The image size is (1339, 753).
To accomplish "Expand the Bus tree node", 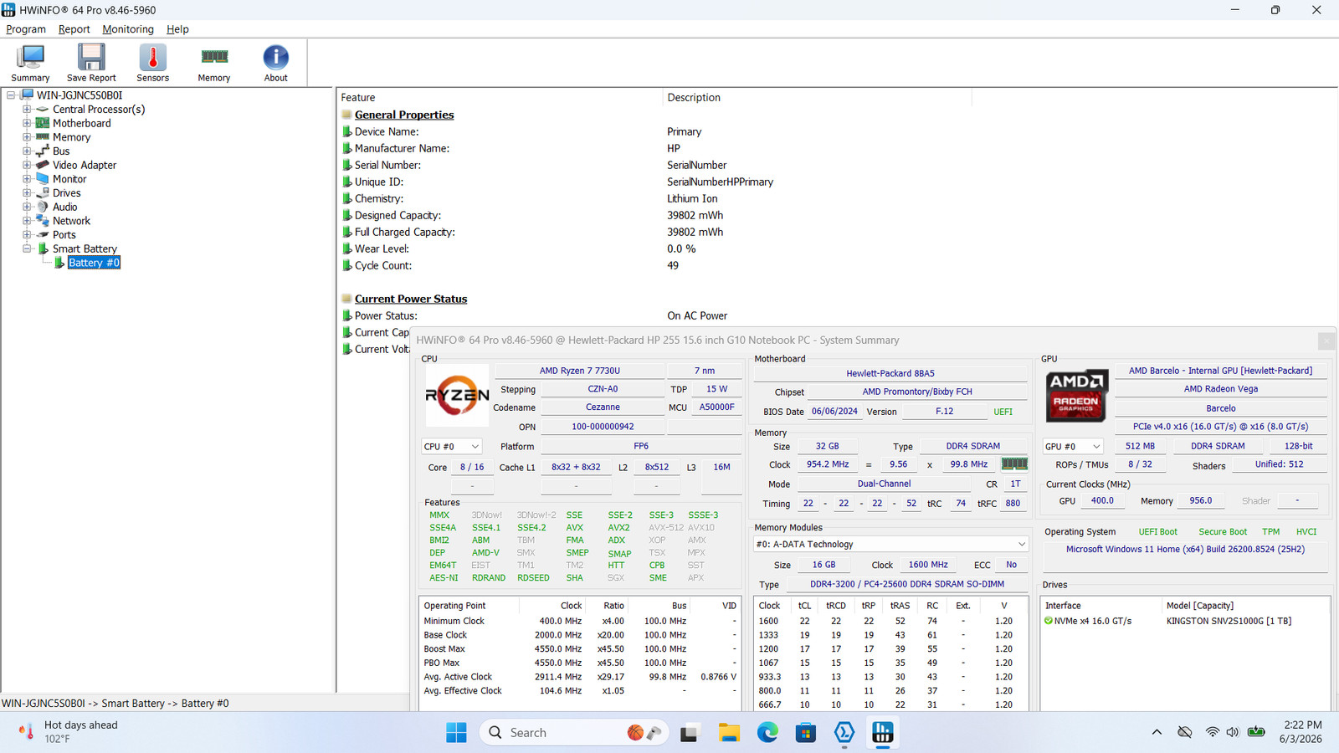I will 27,151.
